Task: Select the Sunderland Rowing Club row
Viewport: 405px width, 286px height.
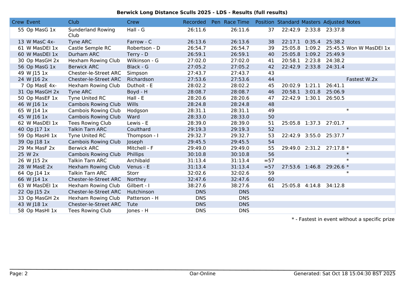Action: (135, 32)
